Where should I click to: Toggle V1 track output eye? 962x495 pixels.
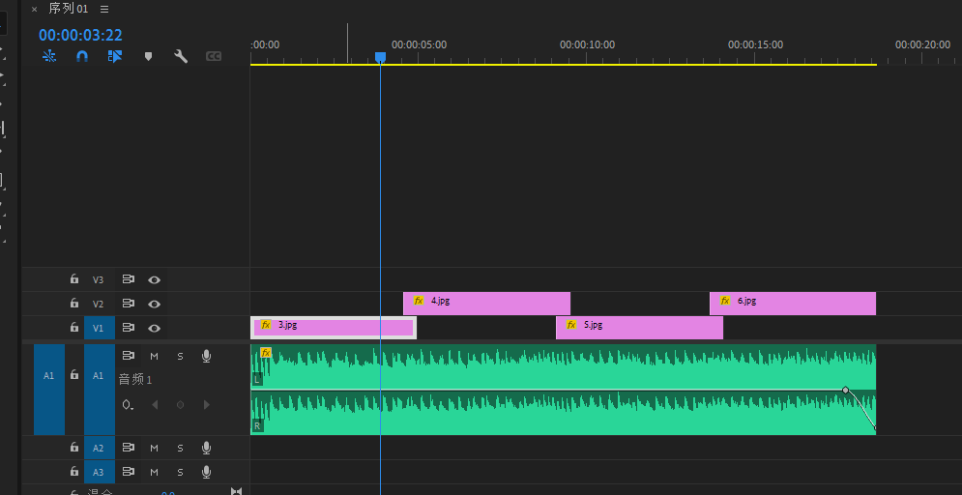pos(154,328)
